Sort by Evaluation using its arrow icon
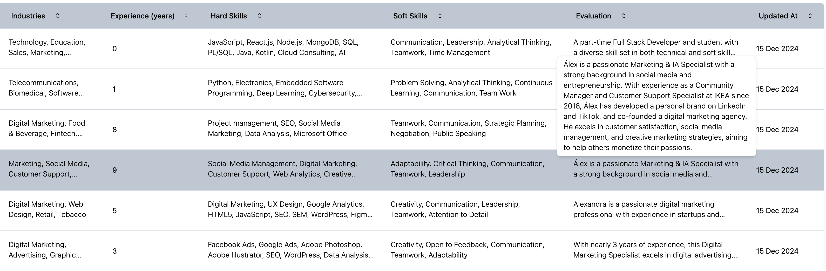 tap(624, 16)
